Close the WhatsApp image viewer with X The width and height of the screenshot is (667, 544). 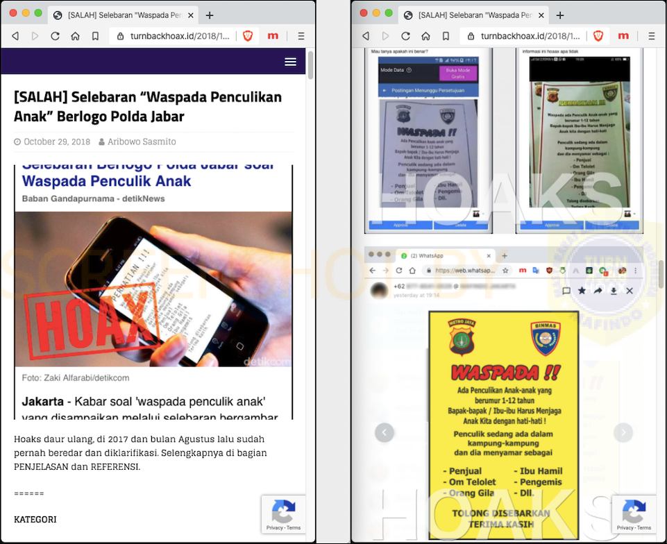630,291
